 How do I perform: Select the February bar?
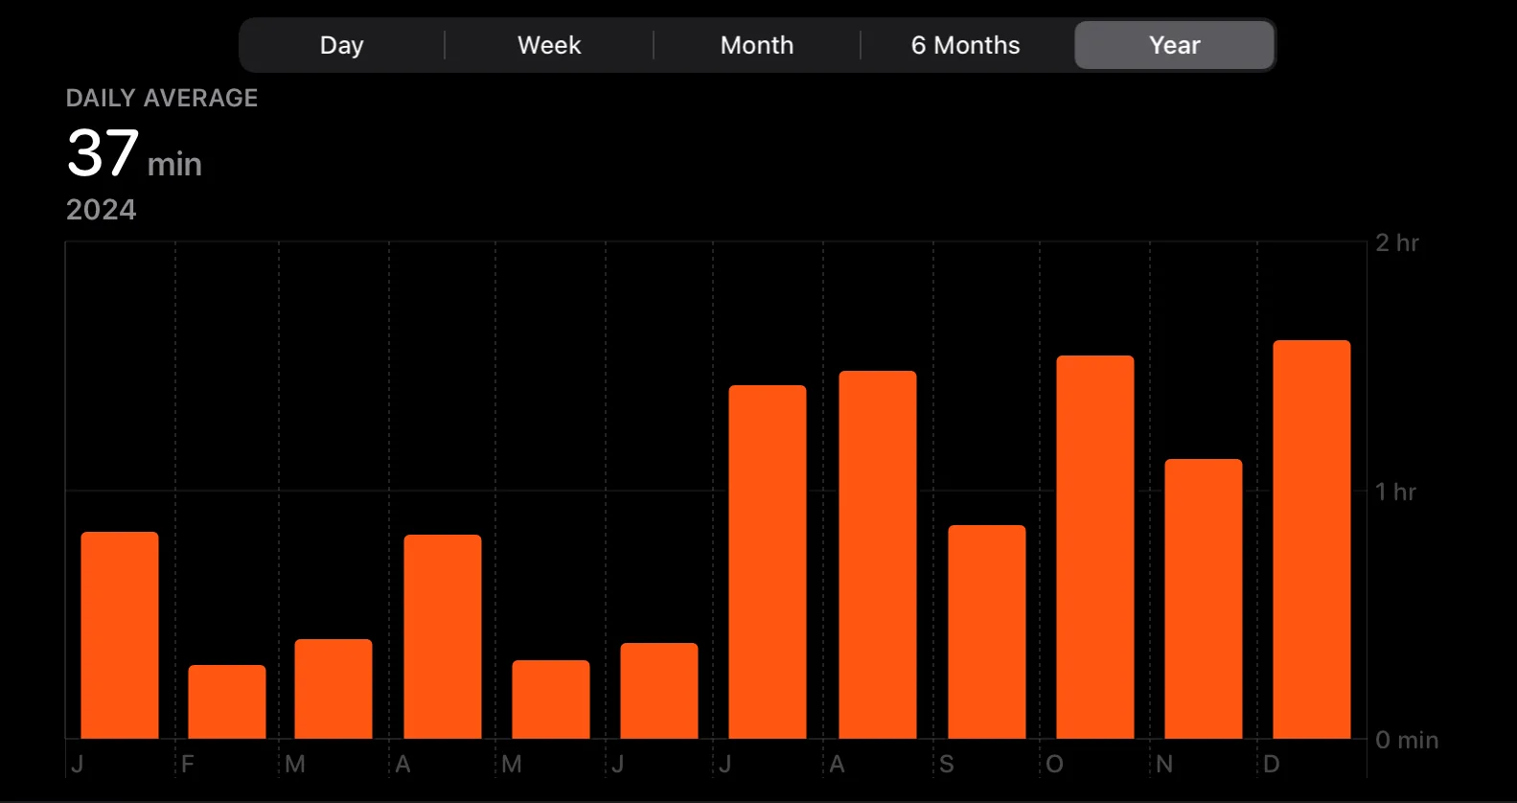[x=227, y=701]
